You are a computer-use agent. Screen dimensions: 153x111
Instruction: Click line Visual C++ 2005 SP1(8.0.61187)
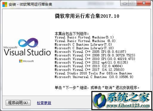(90, 52)
